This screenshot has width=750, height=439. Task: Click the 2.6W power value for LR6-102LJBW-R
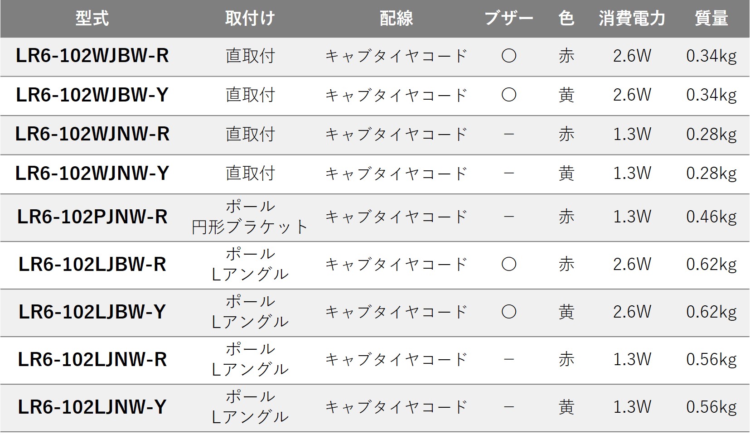pos(632,265)
